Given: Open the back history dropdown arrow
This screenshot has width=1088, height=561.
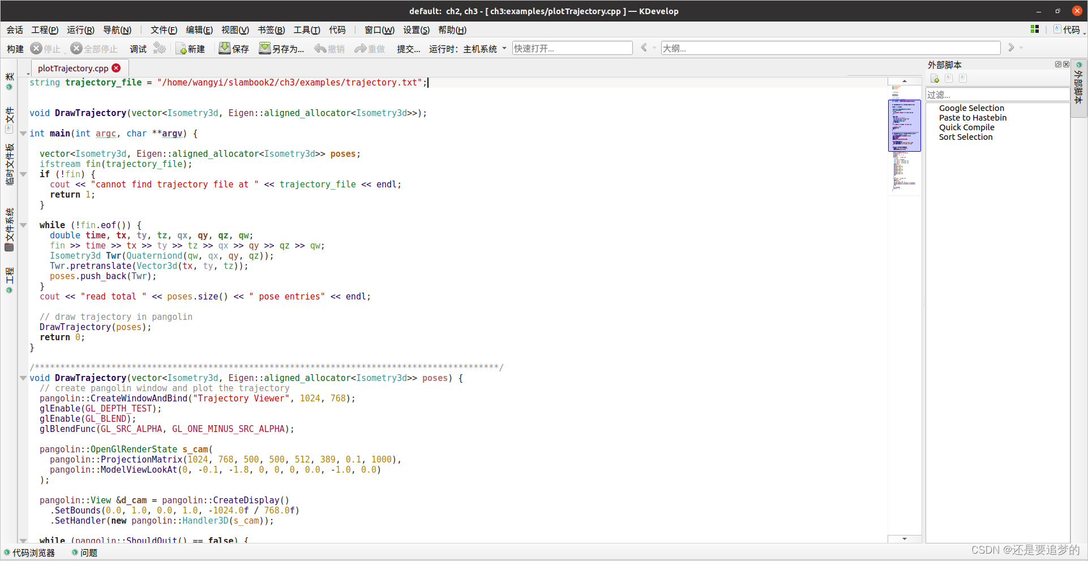Looking at the screenshot, I should point(654,48).
